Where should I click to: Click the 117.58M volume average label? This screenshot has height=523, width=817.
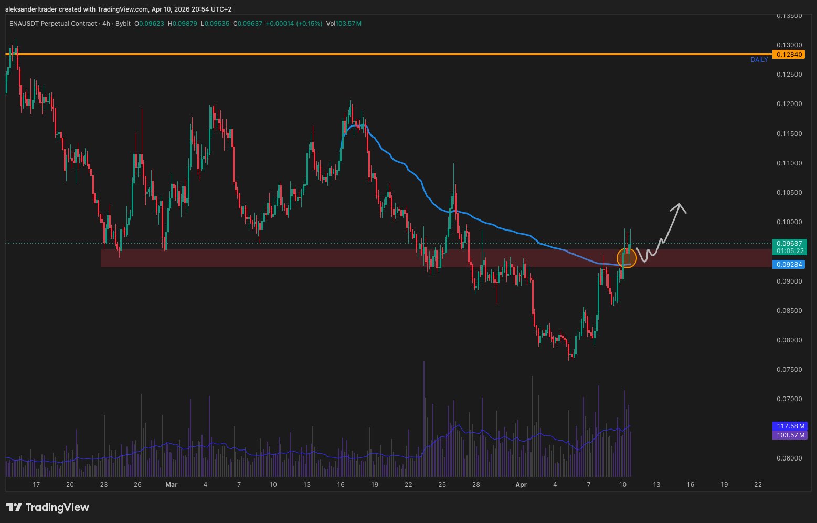[789, 426]
